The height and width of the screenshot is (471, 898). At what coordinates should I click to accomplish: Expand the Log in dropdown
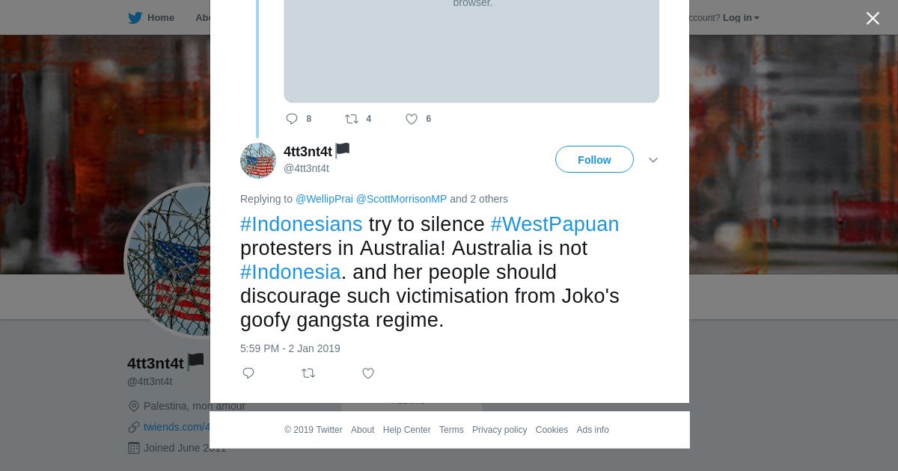pos(741,18)
